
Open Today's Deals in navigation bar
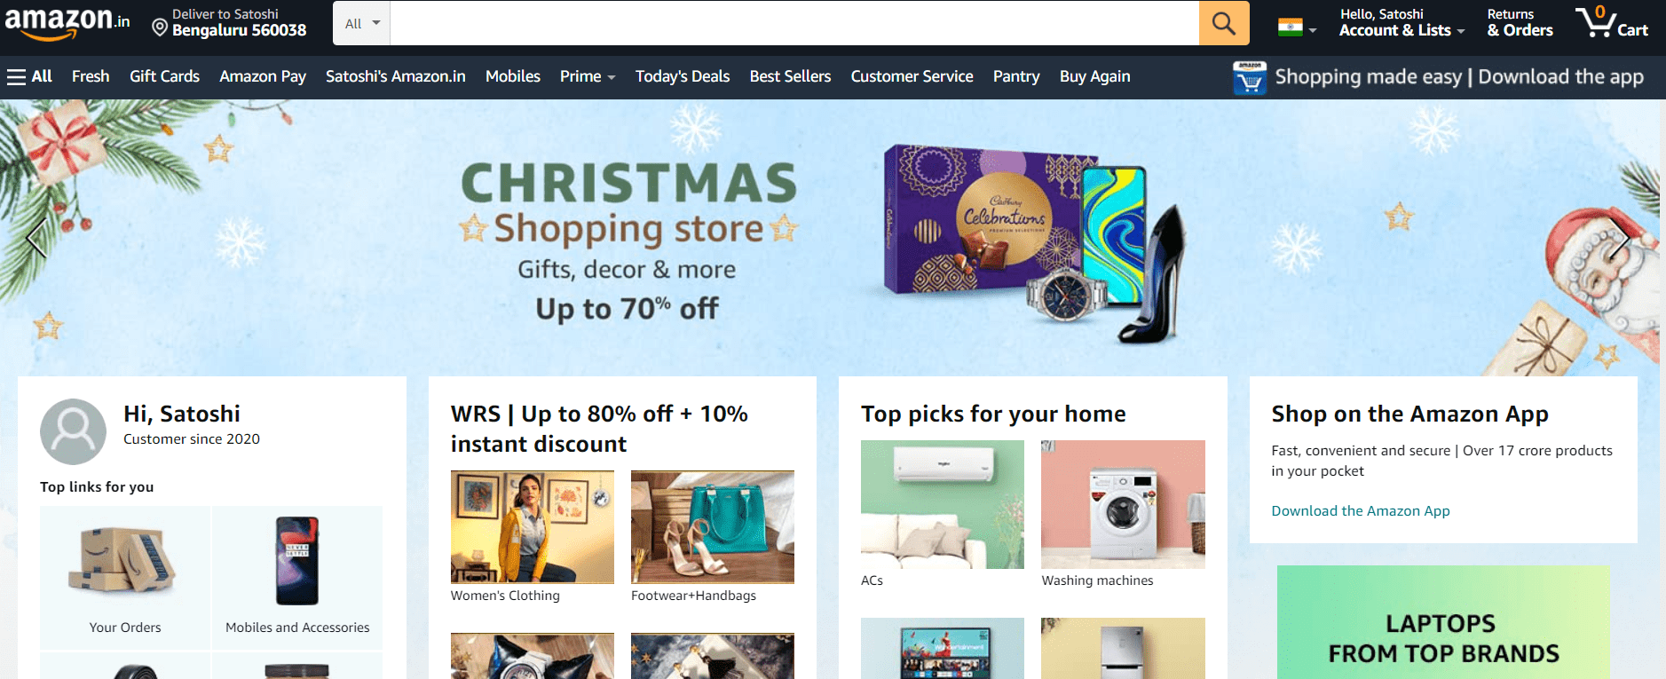[683, 76]
